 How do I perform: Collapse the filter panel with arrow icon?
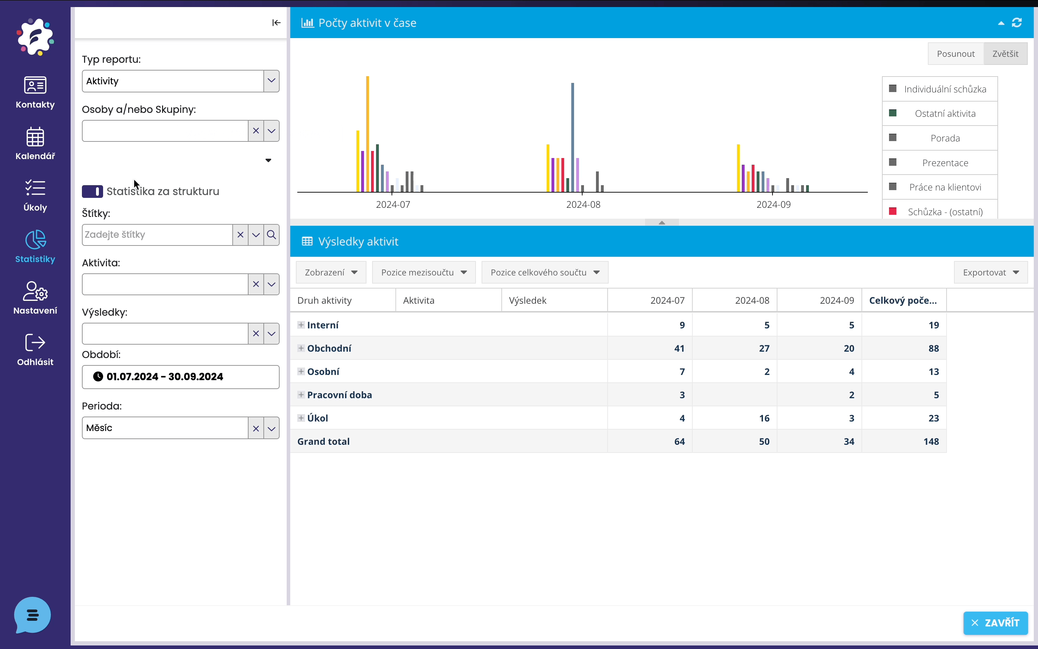(x=276, y=23)
